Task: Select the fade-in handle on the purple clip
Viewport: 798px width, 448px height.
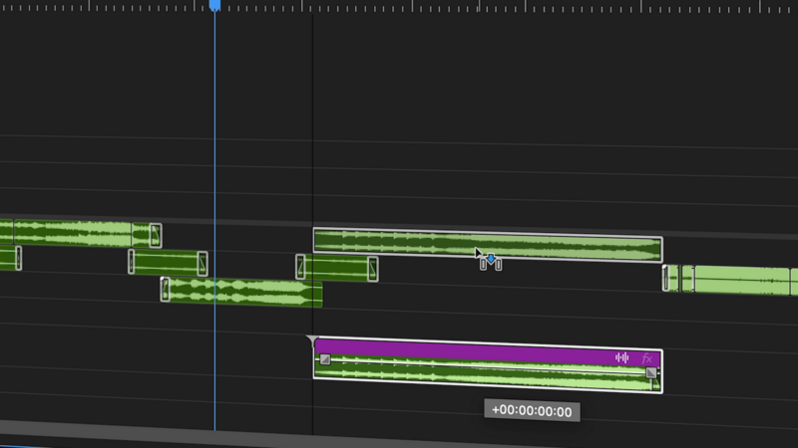Action: pos(324,359)
